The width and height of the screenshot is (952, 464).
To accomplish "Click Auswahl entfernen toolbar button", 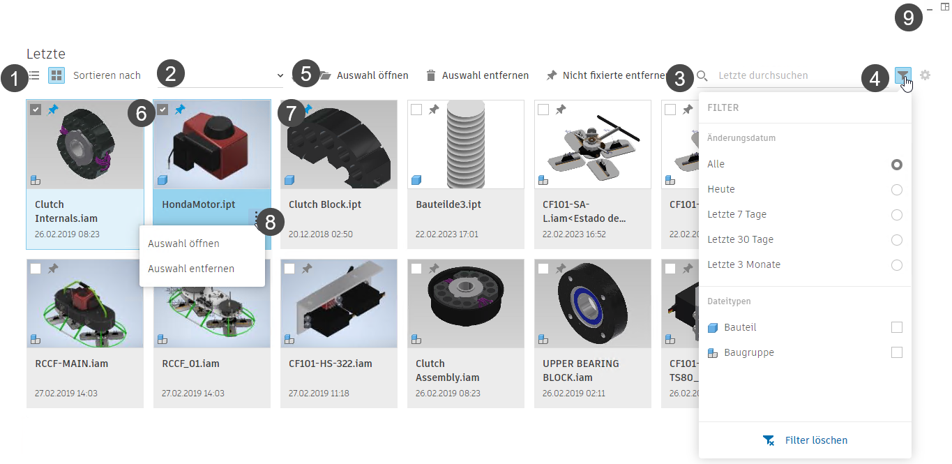I will [x=477, y=75].
